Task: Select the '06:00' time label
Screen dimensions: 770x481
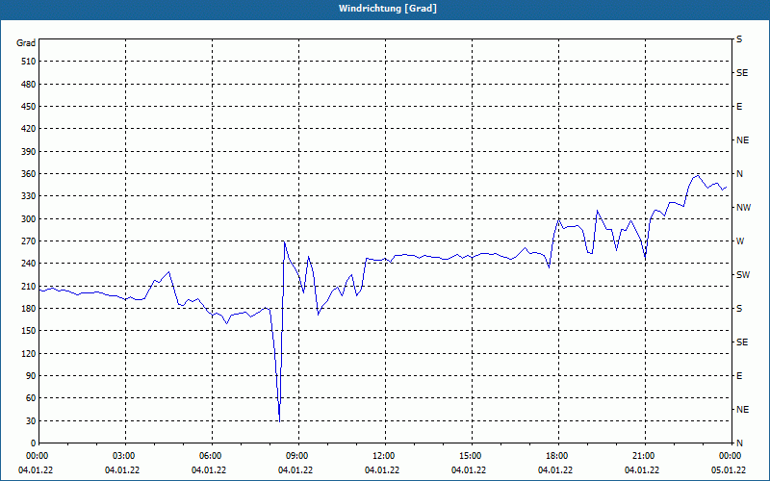Action: [x=211, y=456]
